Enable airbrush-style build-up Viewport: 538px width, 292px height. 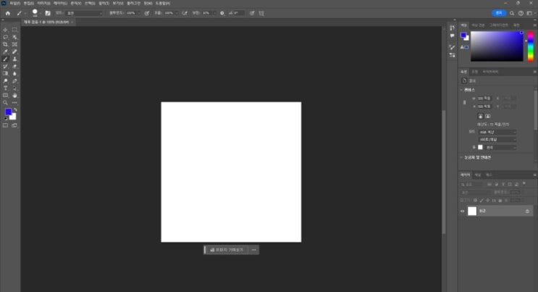coord(185,13)
